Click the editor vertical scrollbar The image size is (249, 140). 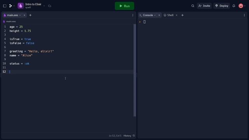[x=135, y=70]
